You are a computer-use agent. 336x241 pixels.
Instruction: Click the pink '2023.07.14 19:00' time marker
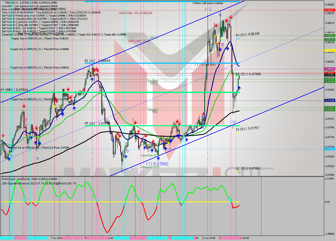pyautogui.click(x=231, y=238)
